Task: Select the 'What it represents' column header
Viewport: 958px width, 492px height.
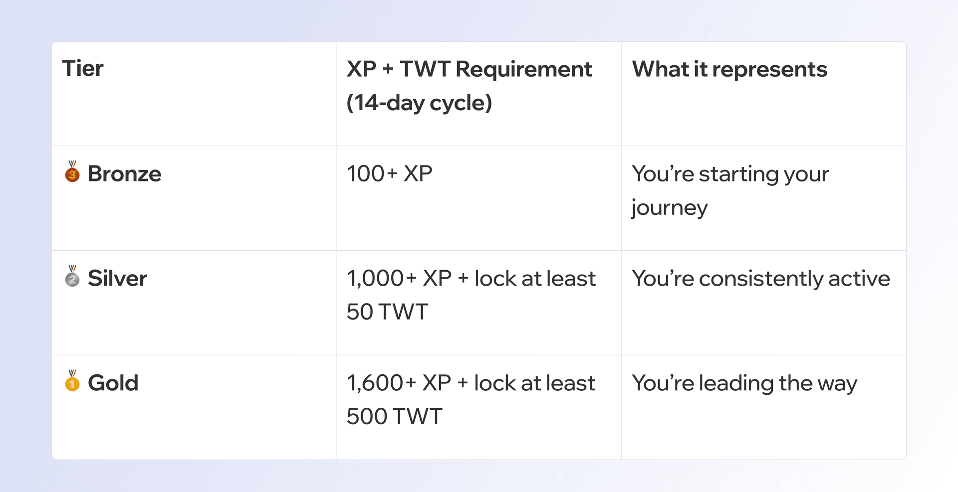Action: (729, 69)
